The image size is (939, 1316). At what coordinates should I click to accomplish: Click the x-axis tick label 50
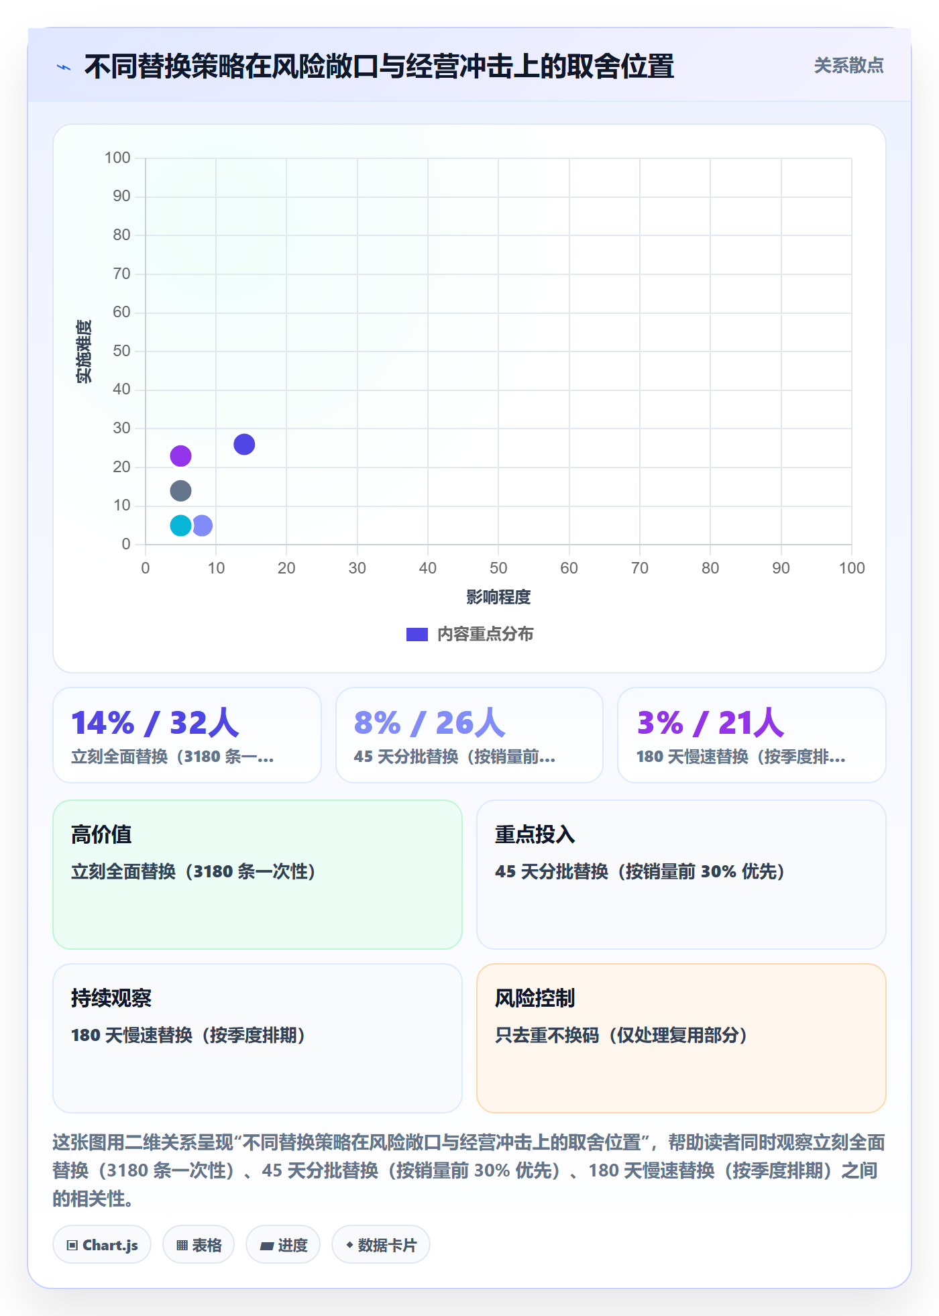pos(498,568)
